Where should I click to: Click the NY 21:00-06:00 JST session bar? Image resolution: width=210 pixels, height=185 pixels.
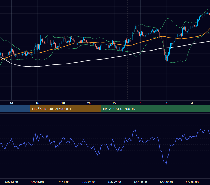(x=155, y=109)
